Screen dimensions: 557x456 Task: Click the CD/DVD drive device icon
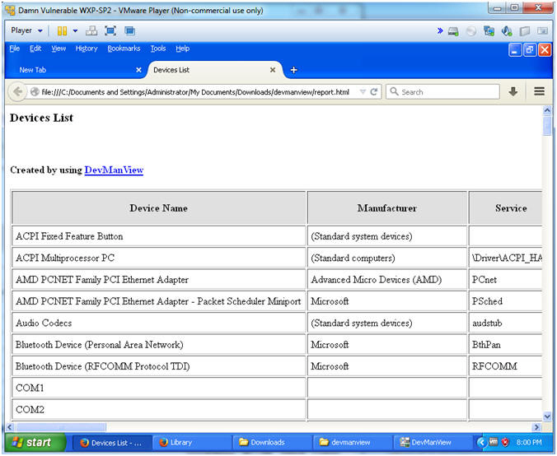coord(471,31)
